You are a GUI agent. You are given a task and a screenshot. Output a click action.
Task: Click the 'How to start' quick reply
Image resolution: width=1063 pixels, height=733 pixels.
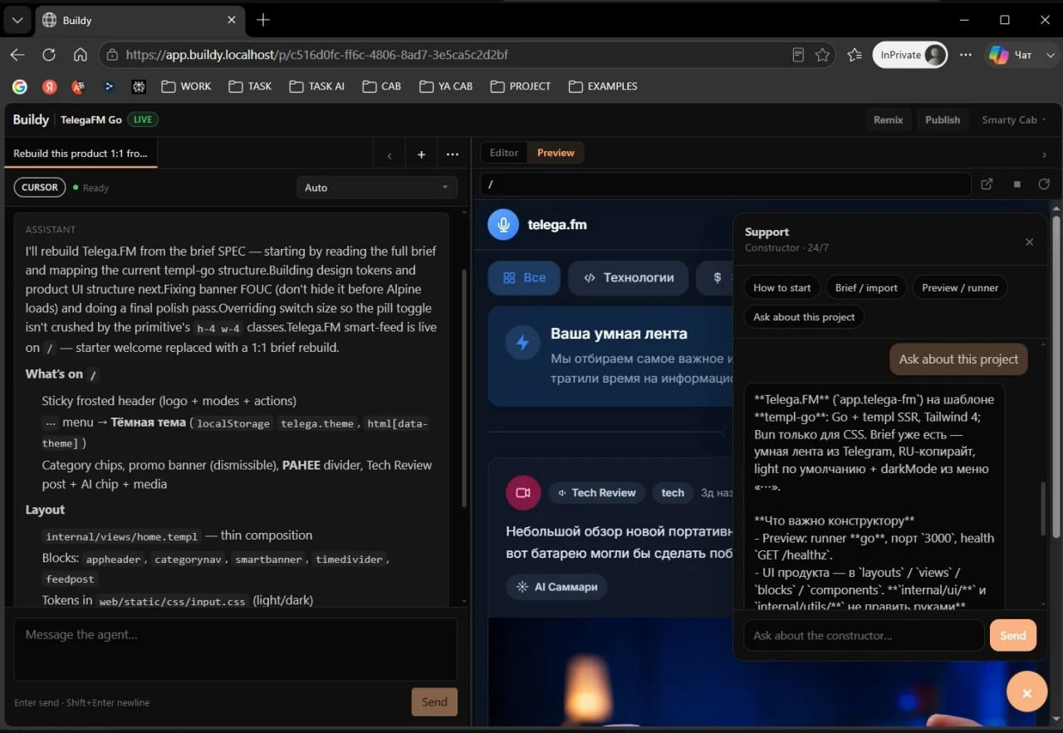(x=782, y=288)
